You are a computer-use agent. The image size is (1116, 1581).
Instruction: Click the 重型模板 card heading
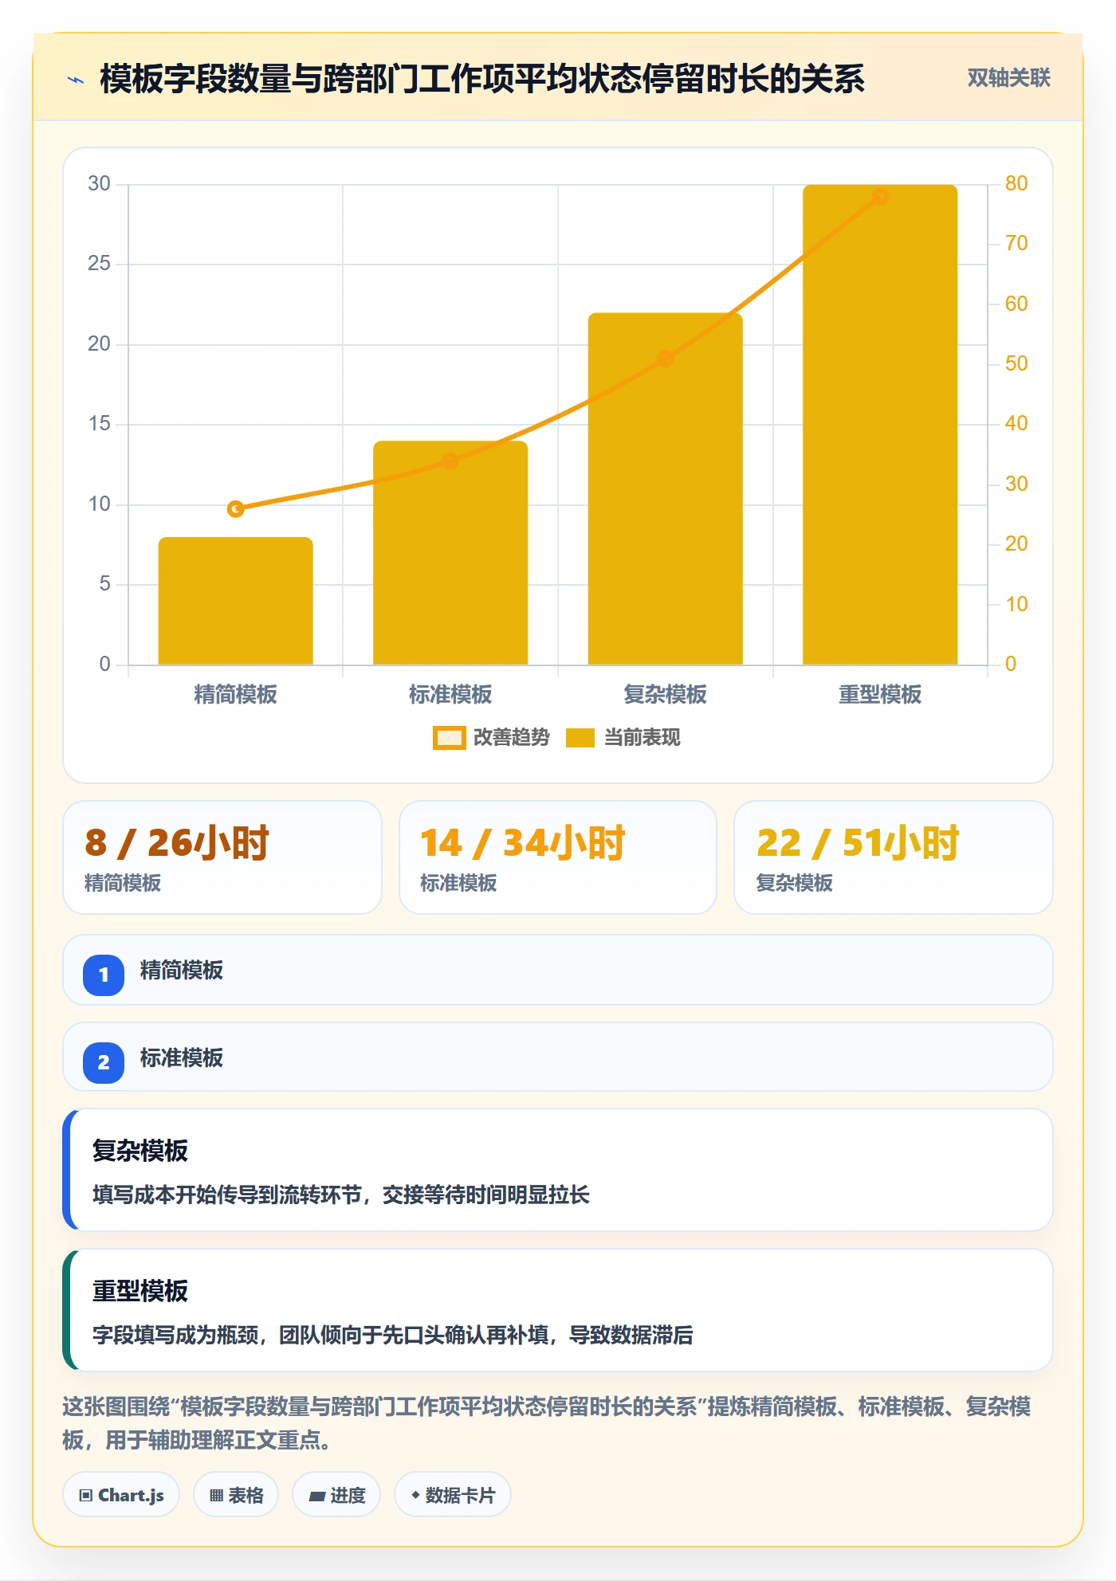pos(140,1291)
